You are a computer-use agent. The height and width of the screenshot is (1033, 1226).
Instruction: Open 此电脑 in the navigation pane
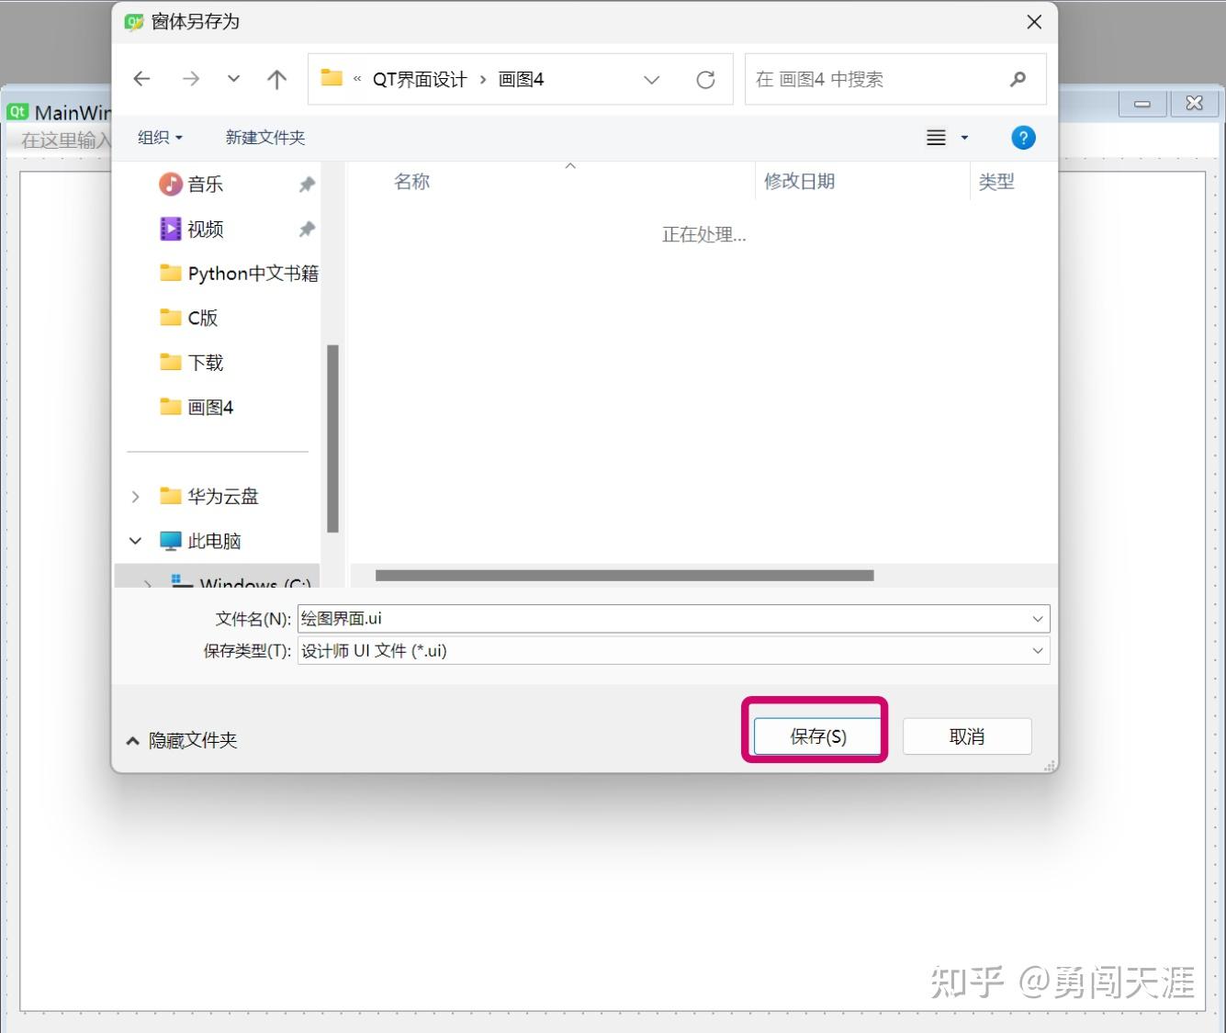214,540
